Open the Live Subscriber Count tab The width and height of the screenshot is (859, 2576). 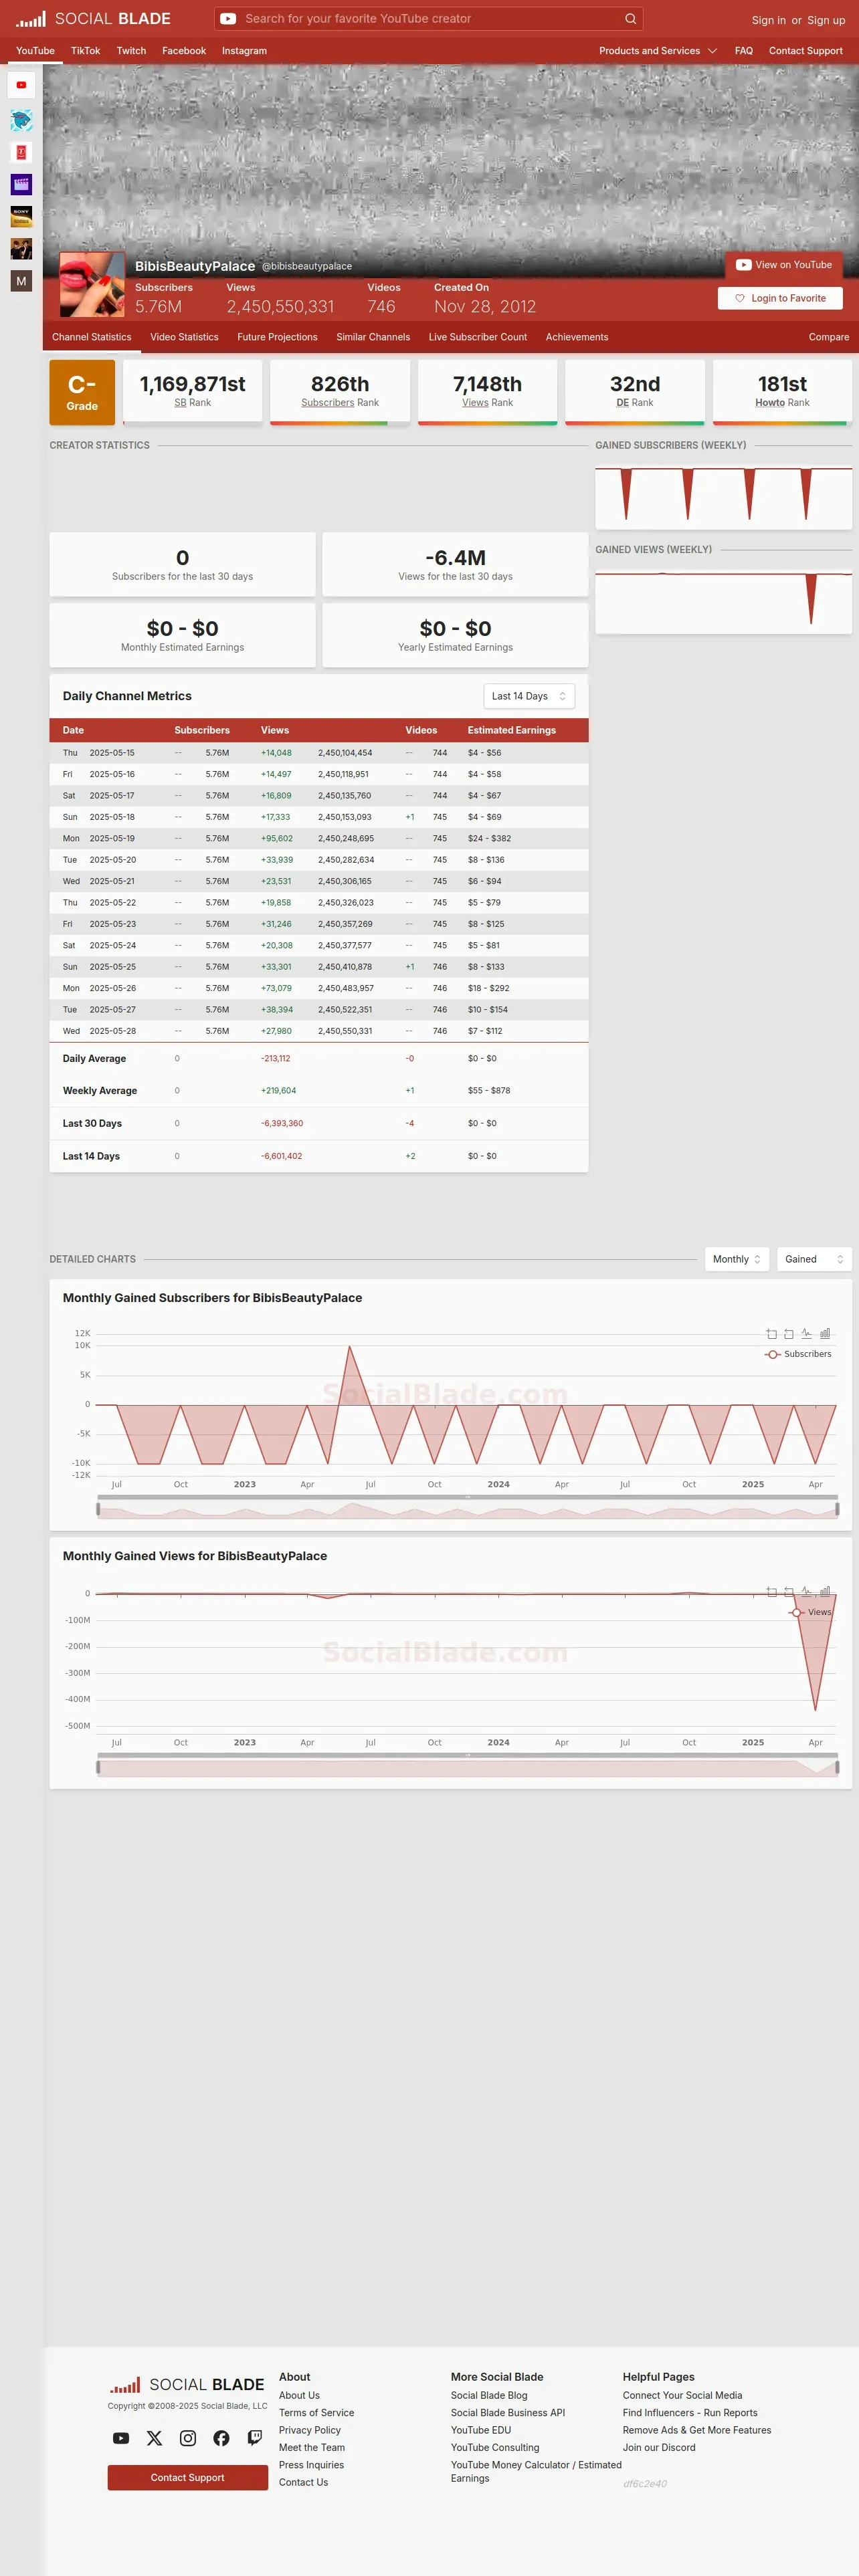(478, 337)
